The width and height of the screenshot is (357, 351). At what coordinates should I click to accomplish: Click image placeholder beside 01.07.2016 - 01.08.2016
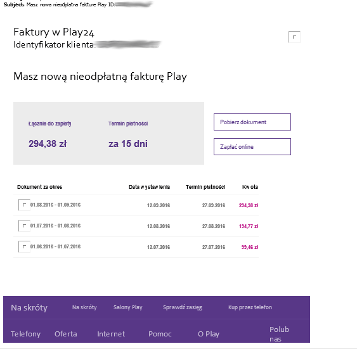click(x=24, y=226)
